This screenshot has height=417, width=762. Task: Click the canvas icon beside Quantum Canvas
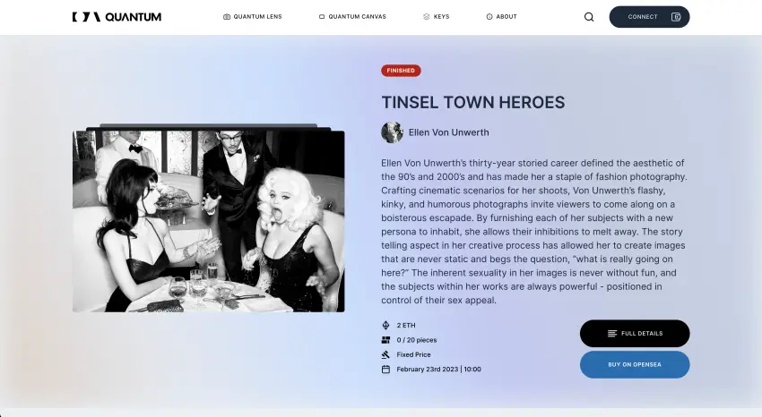tap(322, 16)
